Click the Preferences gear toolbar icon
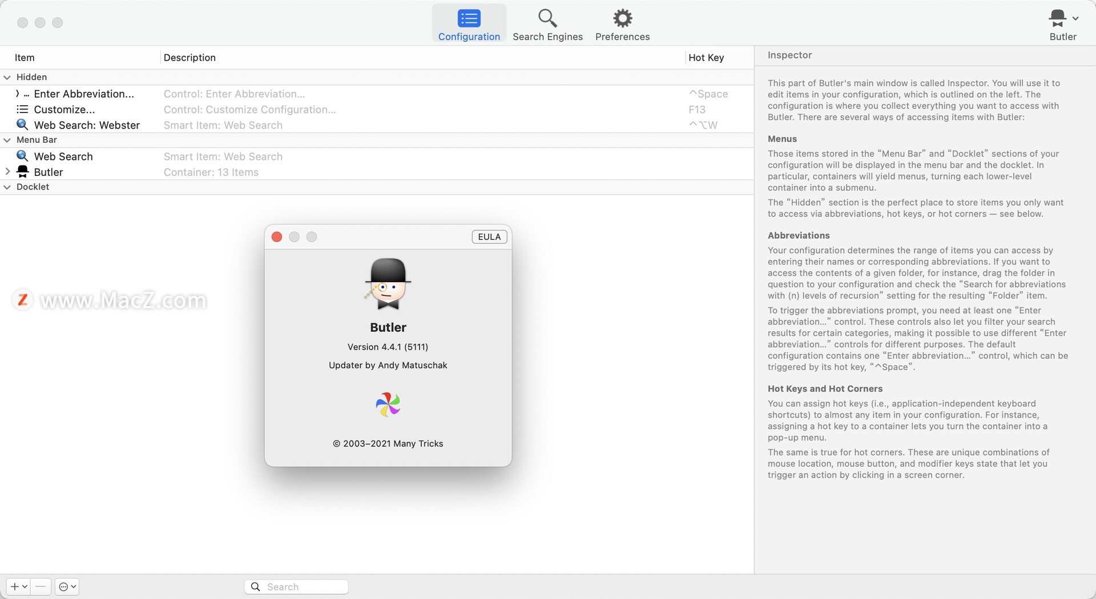The height and width of the screenshot is (599, 1096). (622, 18)
